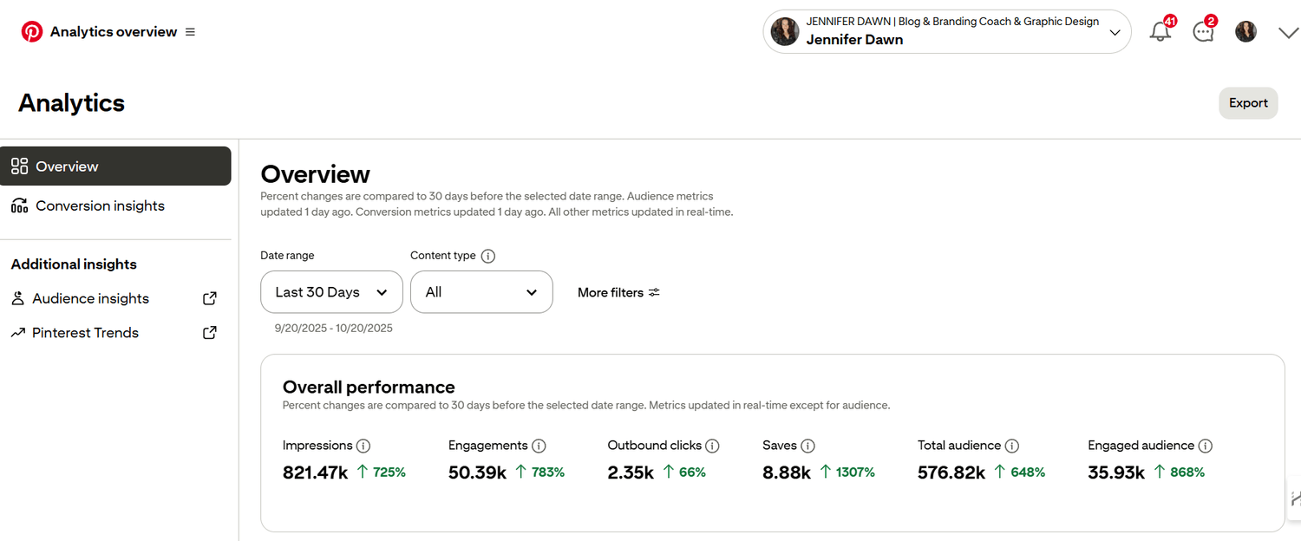Open the hamburger menu beside Analytics overview

pyautogui.click(x=191, y=32)
